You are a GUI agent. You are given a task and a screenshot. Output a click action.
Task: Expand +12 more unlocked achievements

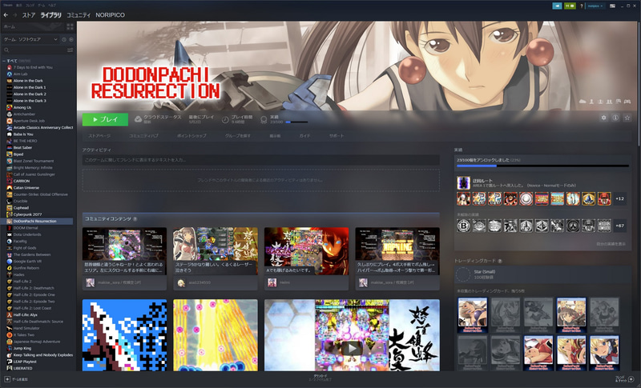coord(619,198)
